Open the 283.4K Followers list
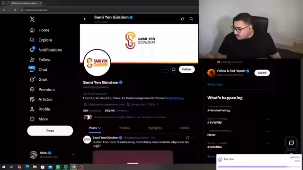 click(x=116, y=110)
